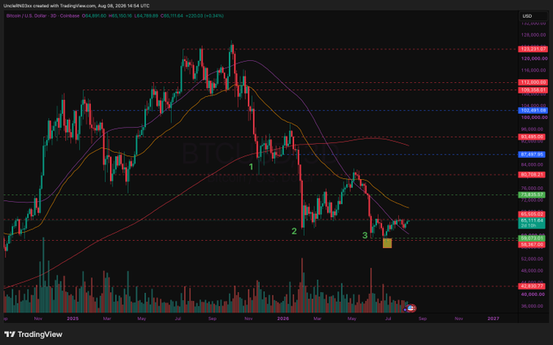Select the red 112,000.00 price label
Viewport: 553px width, 345px height.
533,82
